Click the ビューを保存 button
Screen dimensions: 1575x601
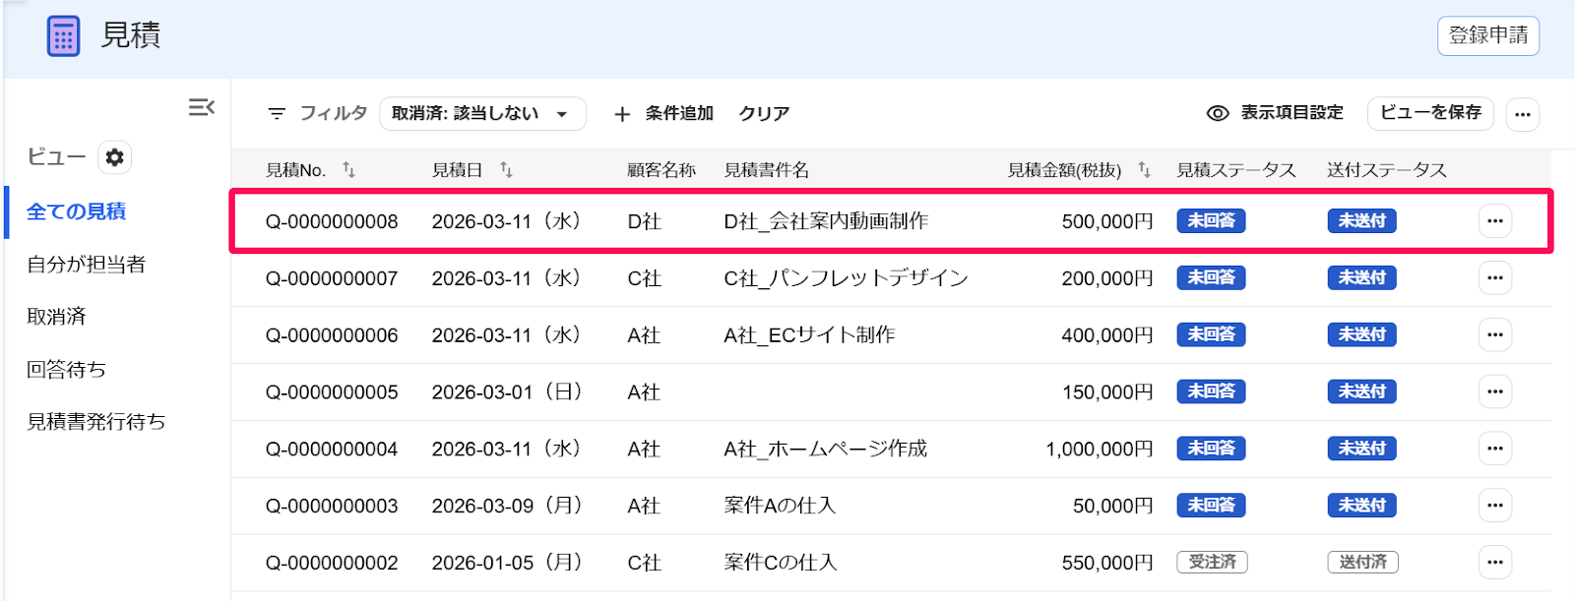coord(1430,113)
